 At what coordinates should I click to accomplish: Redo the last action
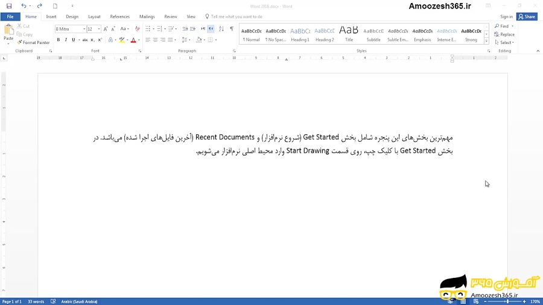[39, 6]
